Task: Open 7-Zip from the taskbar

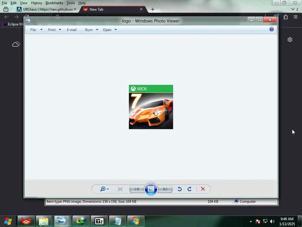Action: pos(99,221)
